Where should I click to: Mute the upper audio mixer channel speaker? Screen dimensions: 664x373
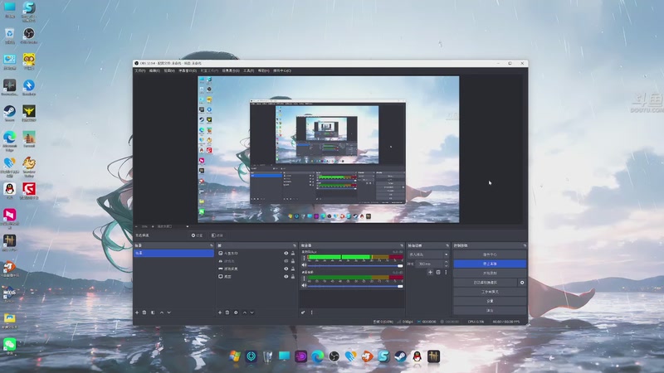coord(304,265)
